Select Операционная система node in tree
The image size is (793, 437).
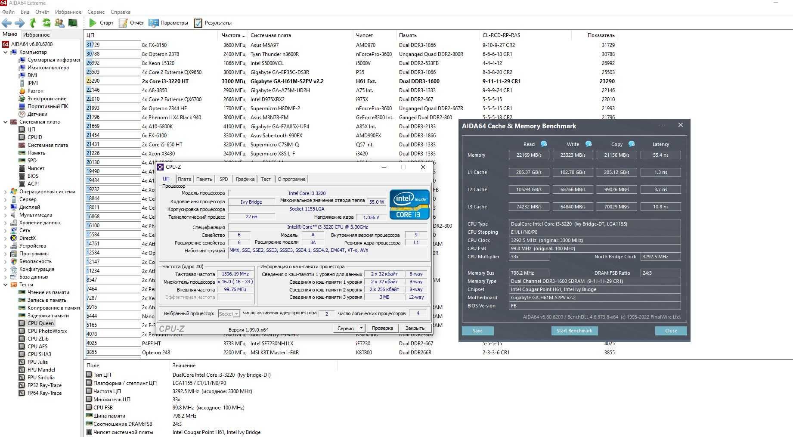[x=47, y=192]
